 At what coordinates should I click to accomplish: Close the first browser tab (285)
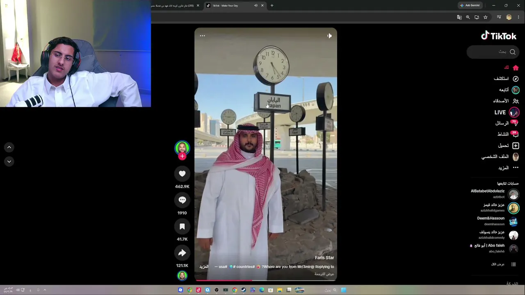pyautogui.click(x=198, y=6)
